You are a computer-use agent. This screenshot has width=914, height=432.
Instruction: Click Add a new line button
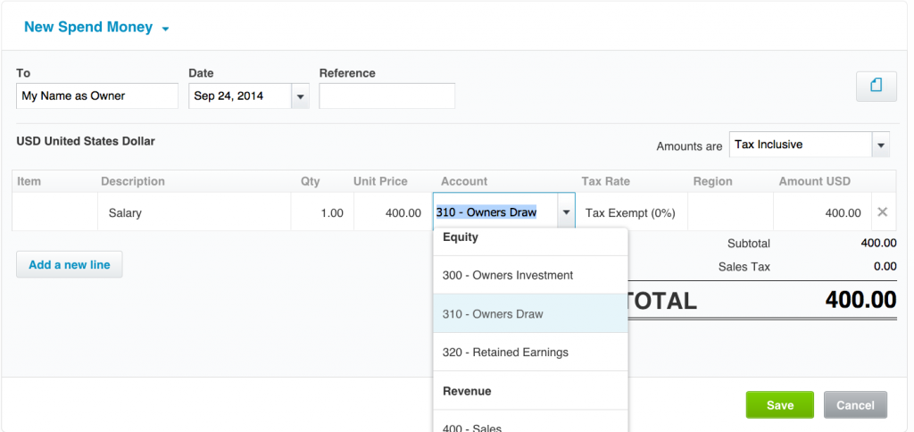pos(70,265)
